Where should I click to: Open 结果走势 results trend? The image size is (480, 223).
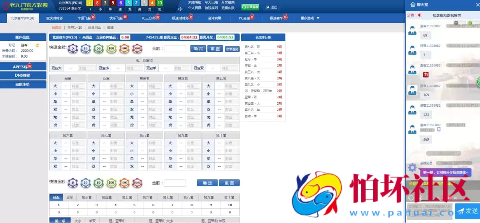click(x=232, y=49)
